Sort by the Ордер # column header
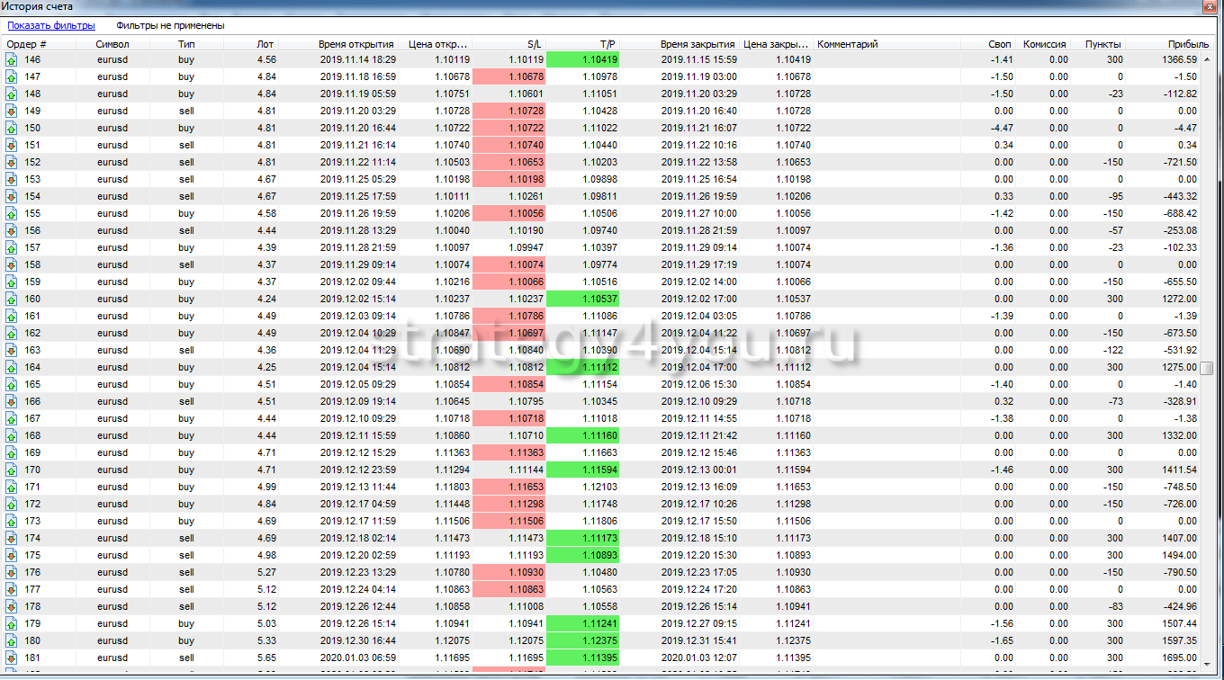The height and width of the screenshot is (680, 1224). pyautogui.click(x=27, y=43)
